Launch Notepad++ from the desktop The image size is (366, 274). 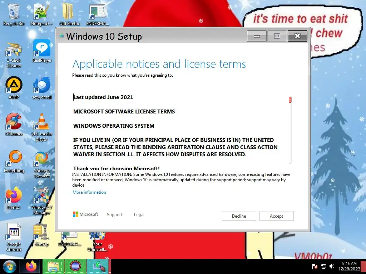41,14
